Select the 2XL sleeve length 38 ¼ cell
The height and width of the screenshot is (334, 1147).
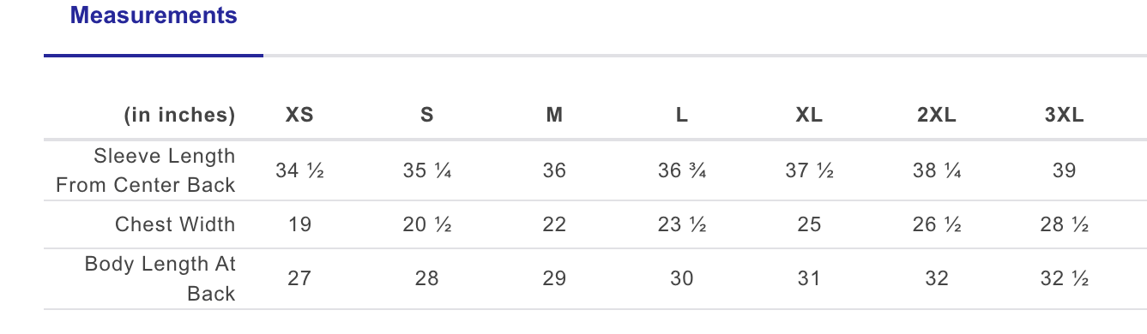coord(937,170)
